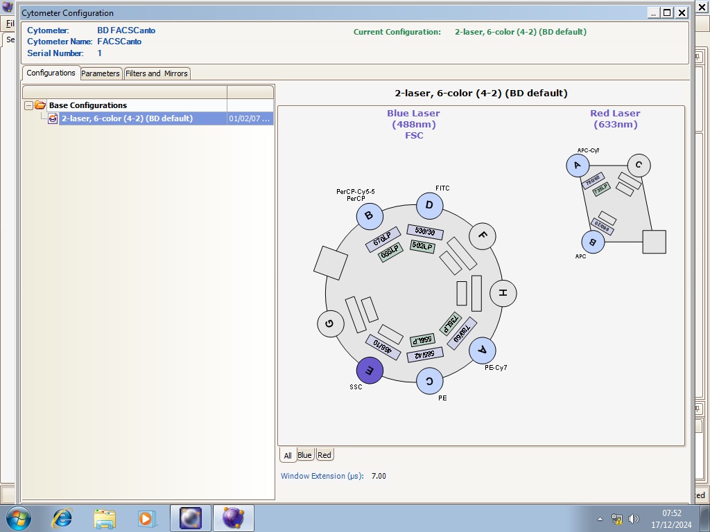Viewport: 710px width, 532px height.
Task: Click the volume speaker tray icon
Action: [634, 519]
